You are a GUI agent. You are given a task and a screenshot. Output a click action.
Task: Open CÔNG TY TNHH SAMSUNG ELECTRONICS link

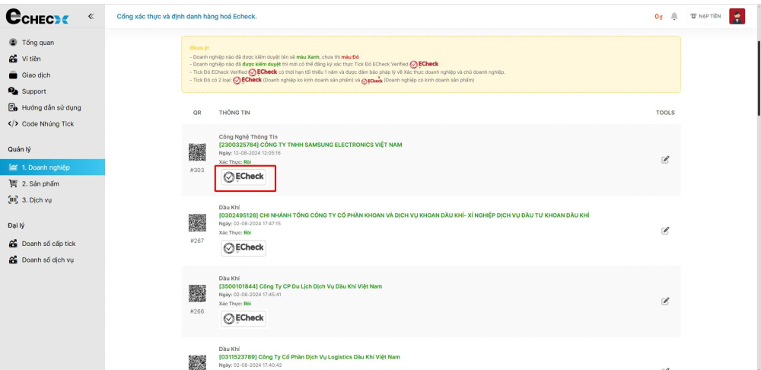pyautogui.click(x=310, y=145)
